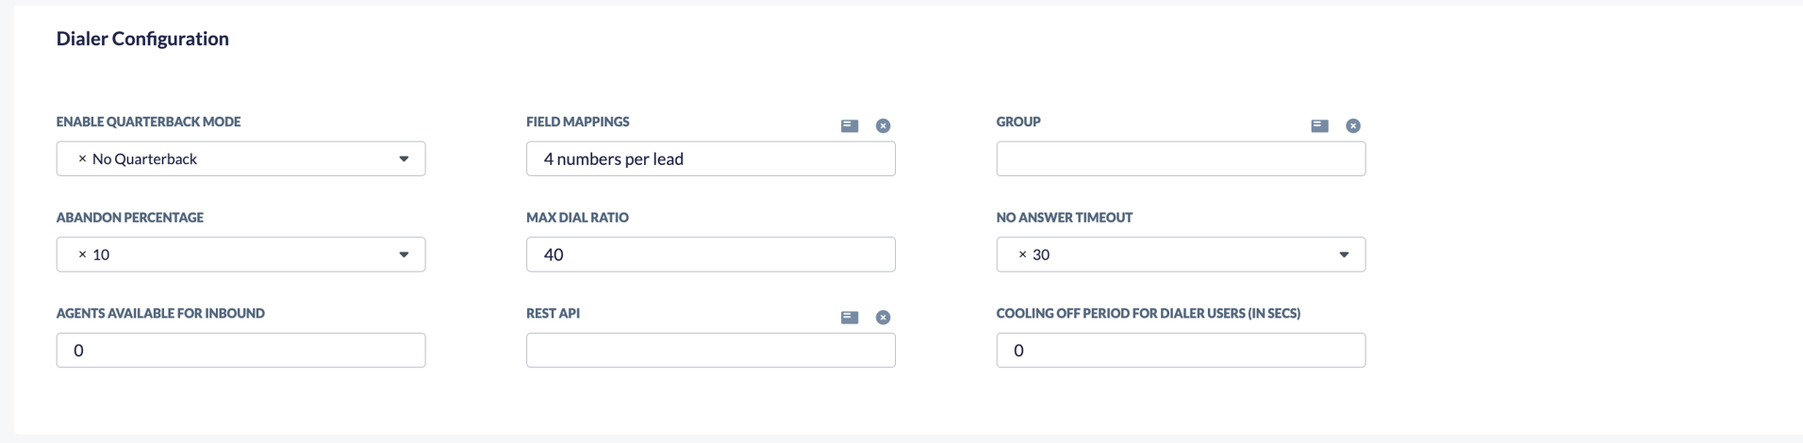Expand the No Answer Timeout dropdown arrow
The height and width of the screenshot is (443, 1803).
tap(1344, 254)
